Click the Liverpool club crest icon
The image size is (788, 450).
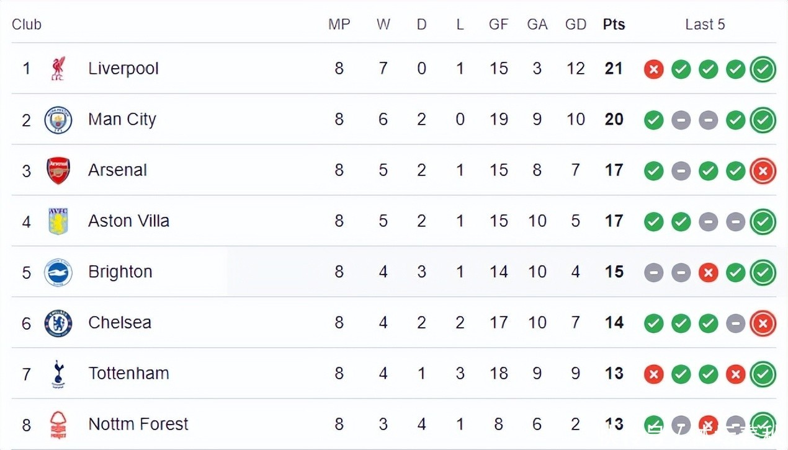tap(58, 69)
